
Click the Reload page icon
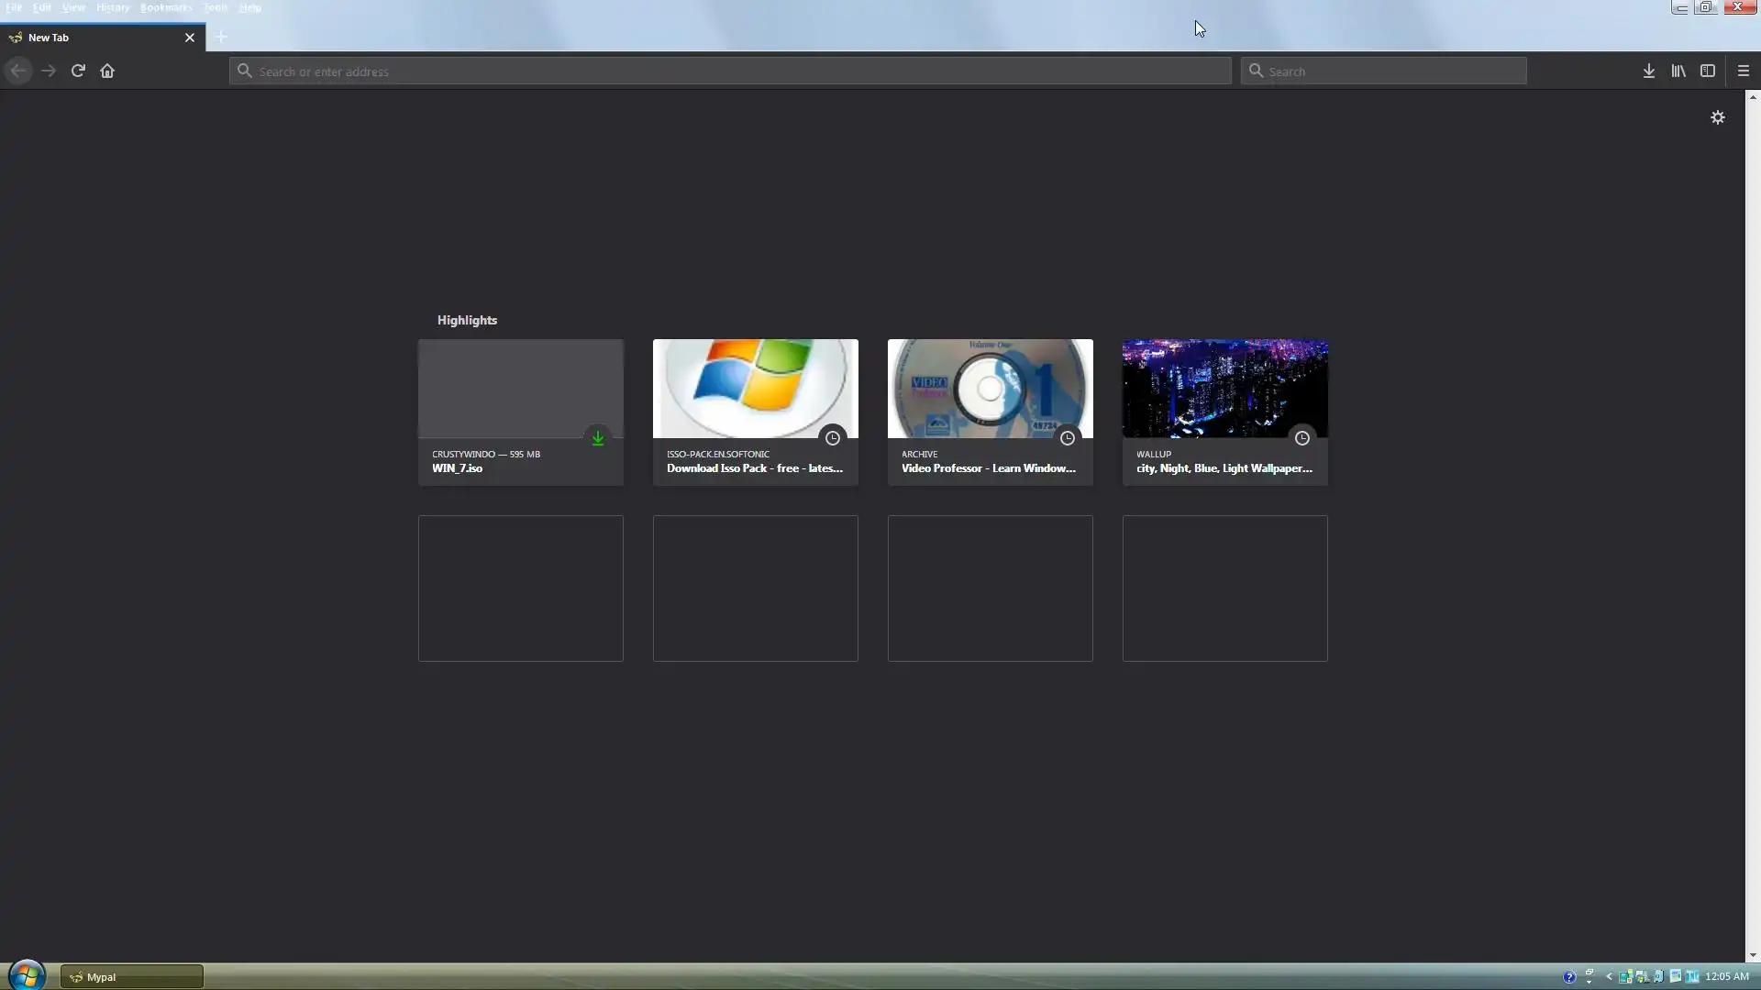point(78,71)
